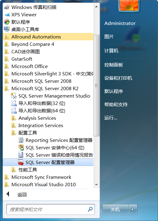Click Reporting Services 配置管理器 icon
The width and height of the screenshot is (158, 221).
[x=21, y=140]
